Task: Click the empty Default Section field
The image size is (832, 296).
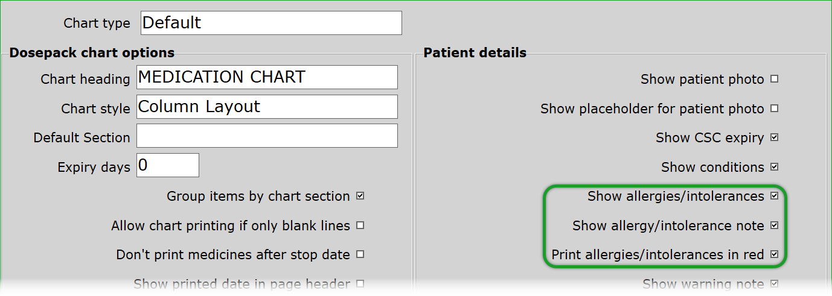Action: tap(267, 136)
